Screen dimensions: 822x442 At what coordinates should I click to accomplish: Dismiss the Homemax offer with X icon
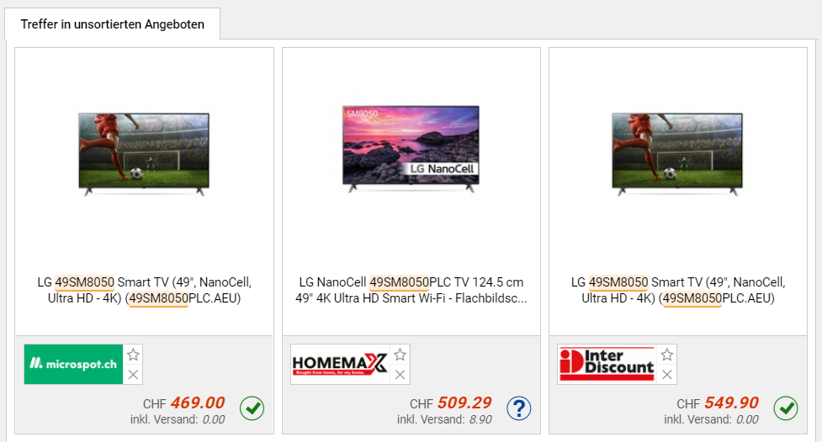pos(400,375)
